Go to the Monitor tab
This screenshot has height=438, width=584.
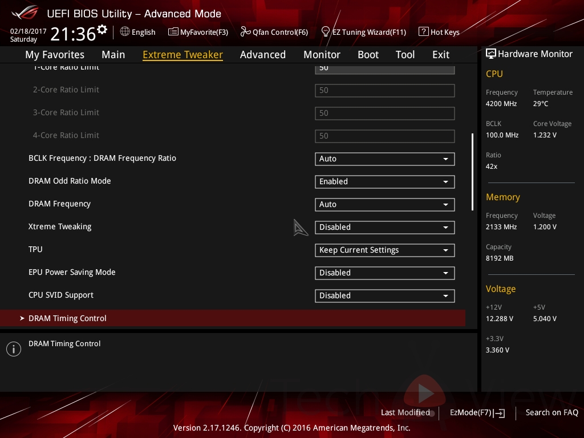click(x=322, y=55)
